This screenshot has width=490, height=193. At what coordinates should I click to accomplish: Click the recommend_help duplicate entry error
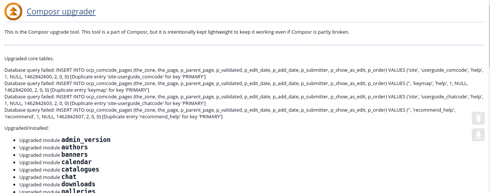[230, 113]
